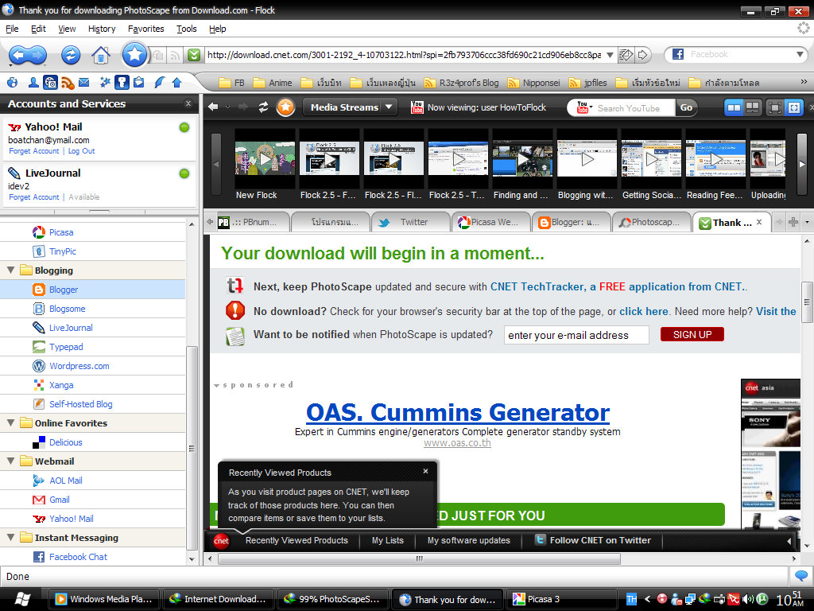Open the Anime bookmarks folder
This screenshot has width=814, height=611.
coord(273,83)
